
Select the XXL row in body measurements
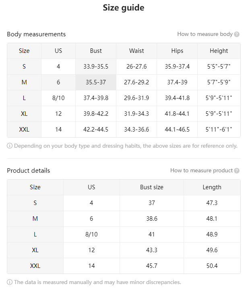(x=124, y=130)
